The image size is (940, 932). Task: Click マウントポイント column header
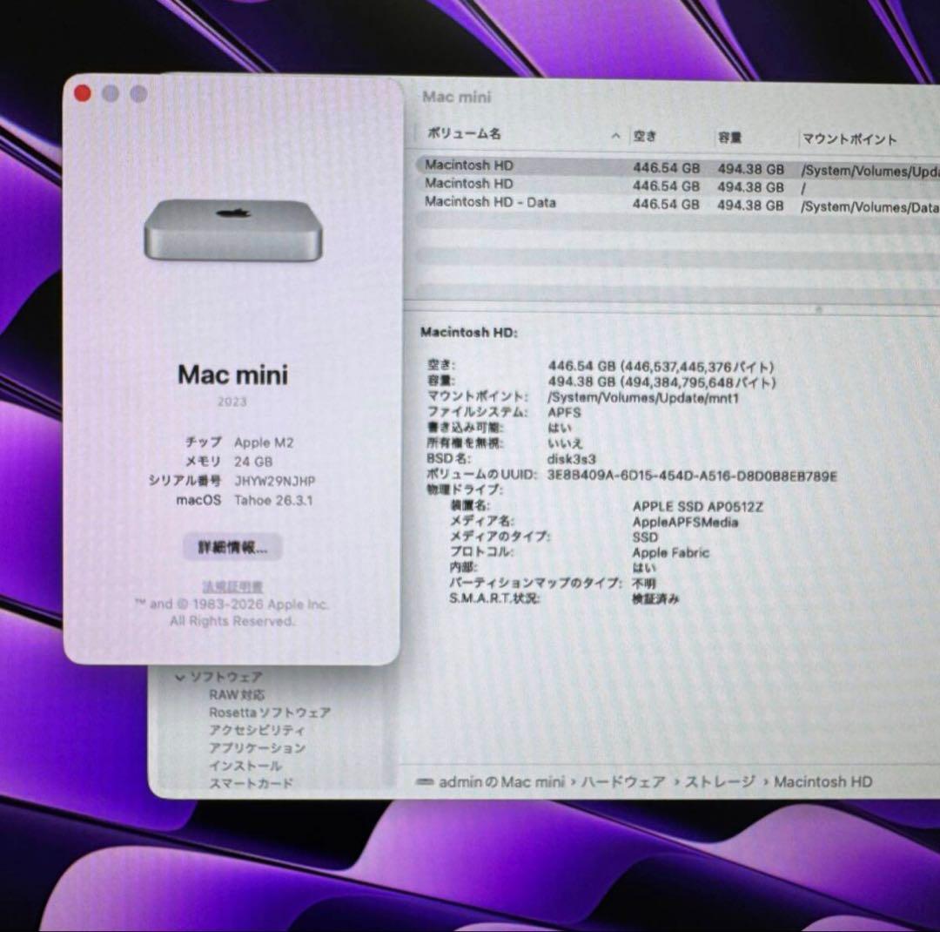848,138
